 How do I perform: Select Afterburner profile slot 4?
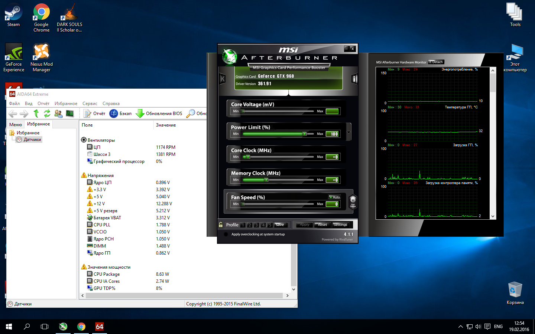(x=263, y=225)
